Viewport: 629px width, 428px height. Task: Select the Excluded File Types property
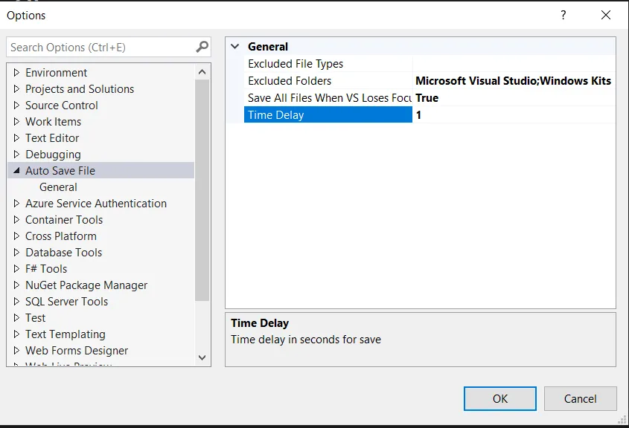tap(328, 64)
